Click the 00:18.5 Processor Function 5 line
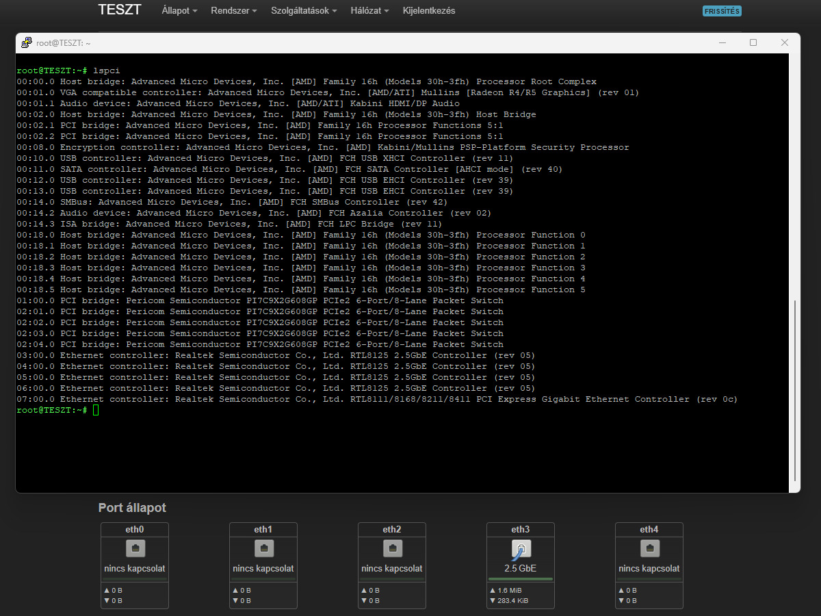821x616 pixels. pyautogui.click(x=301, y=290)
